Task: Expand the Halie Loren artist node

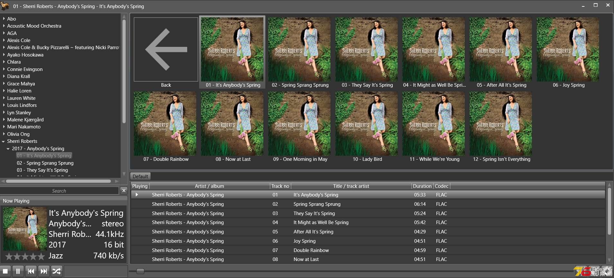Action: click(4, 91)
